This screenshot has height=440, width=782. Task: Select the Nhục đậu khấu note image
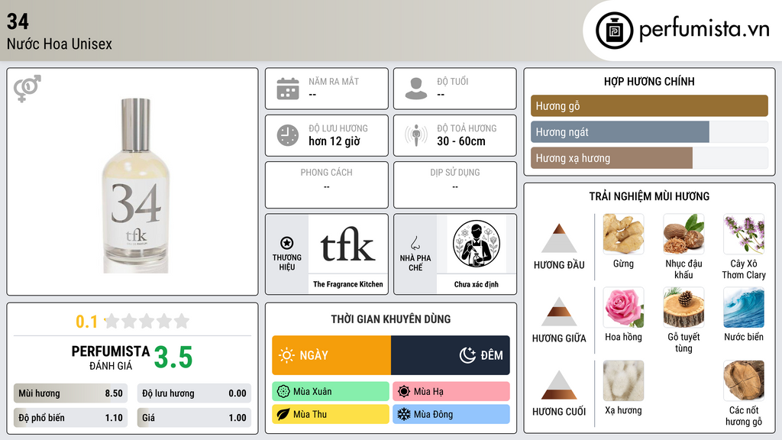(683, 234)
